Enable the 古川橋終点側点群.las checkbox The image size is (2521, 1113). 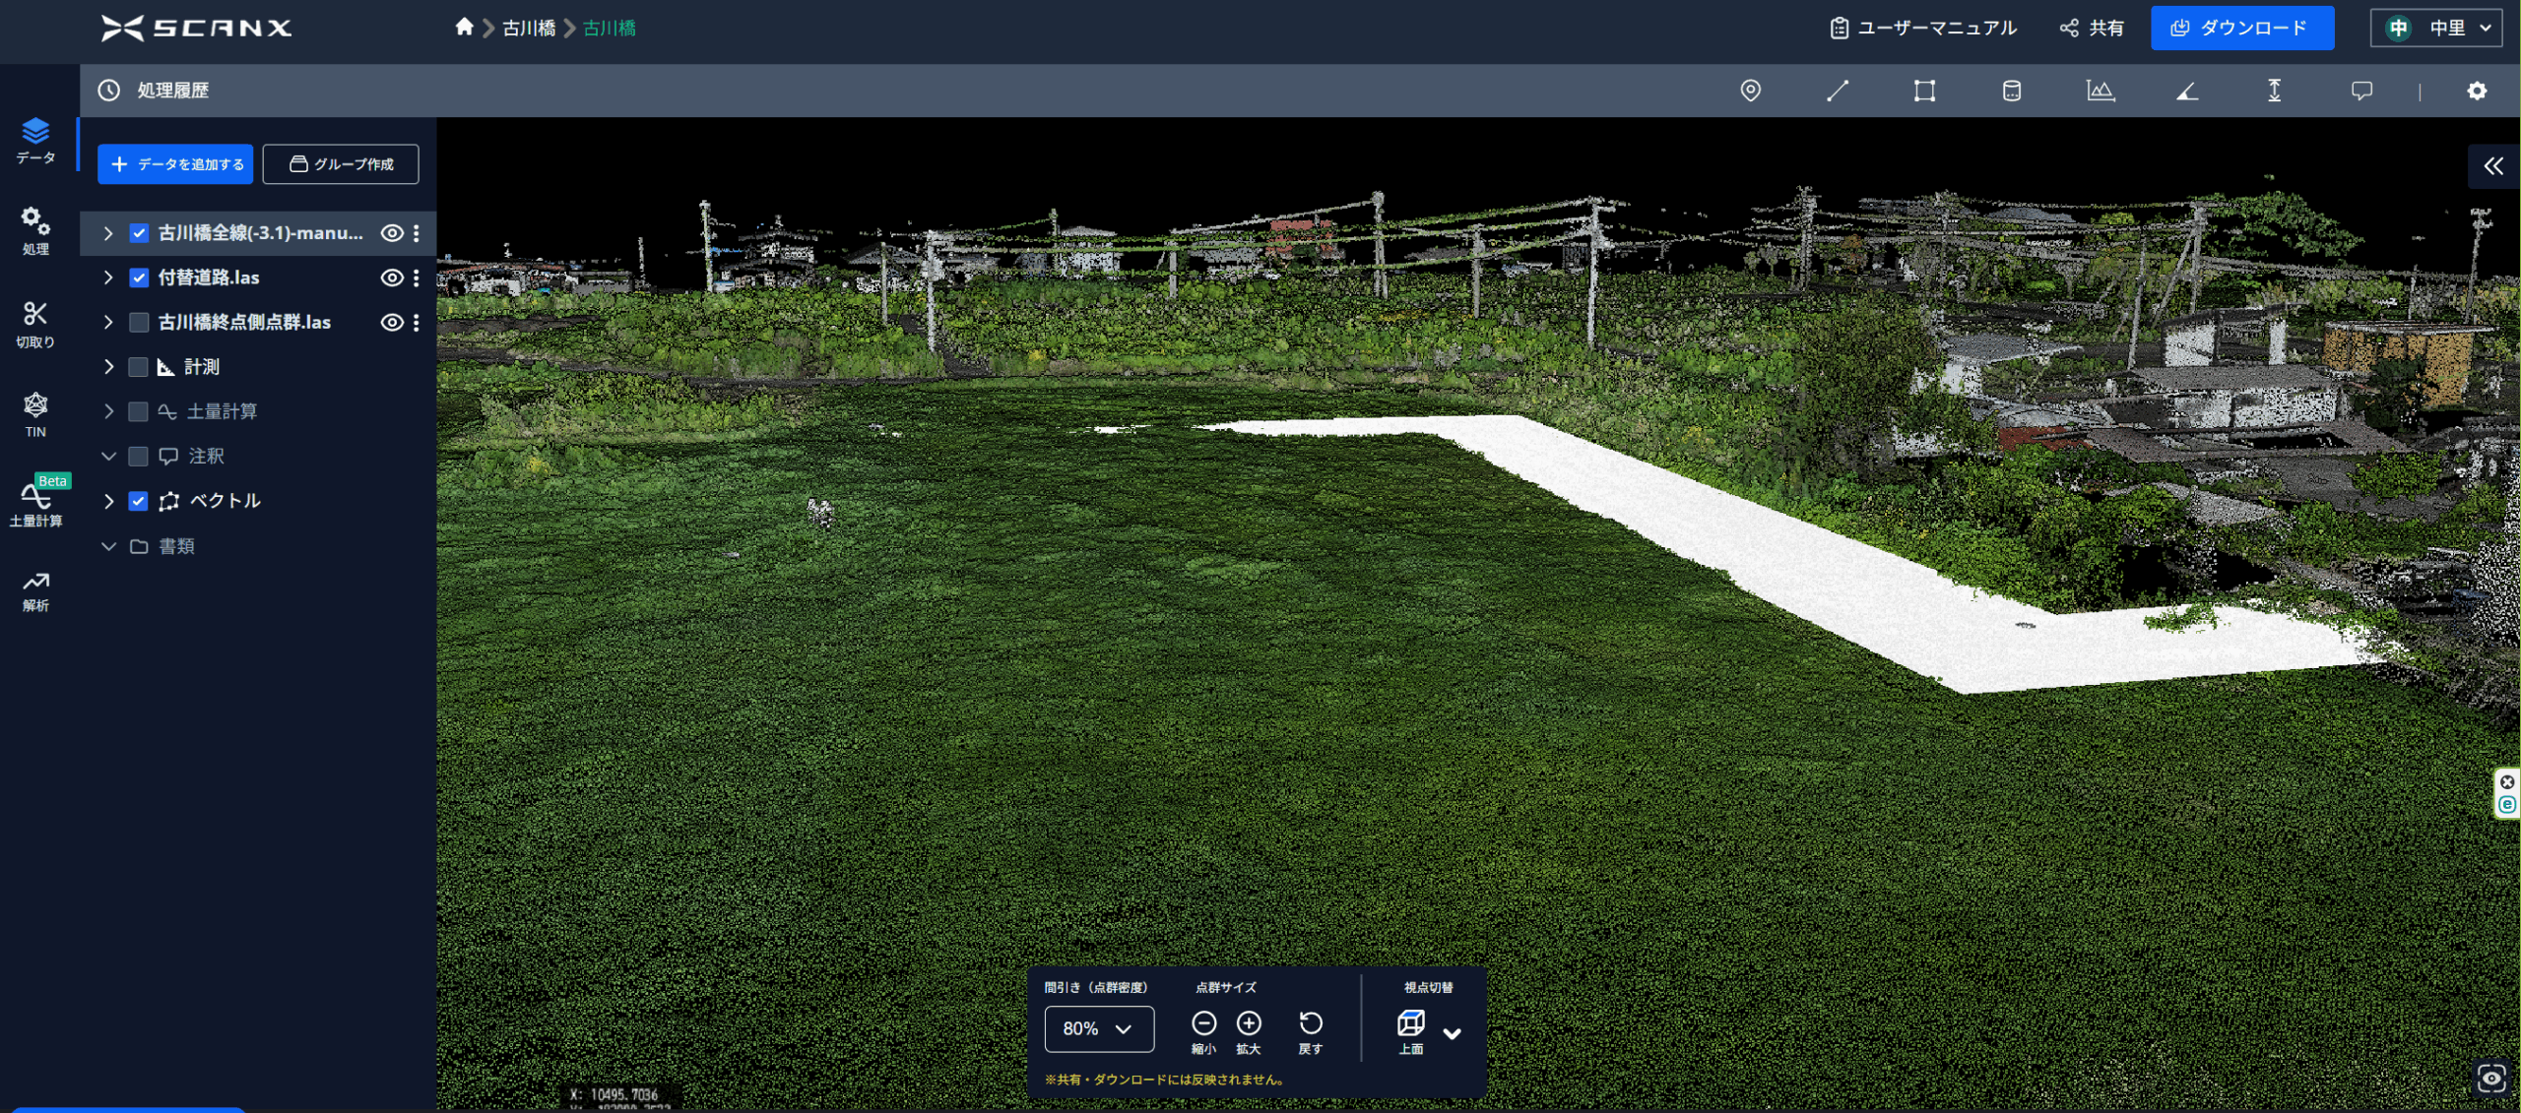139,322
